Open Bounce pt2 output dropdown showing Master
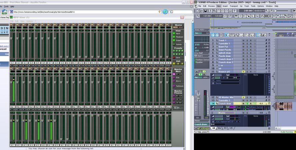The width and height of the screenshot is (296, 150). coord(227,83)
